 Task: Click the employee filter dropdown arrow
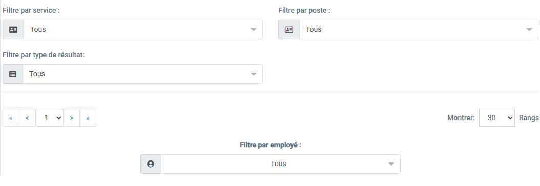pos(391,164)
